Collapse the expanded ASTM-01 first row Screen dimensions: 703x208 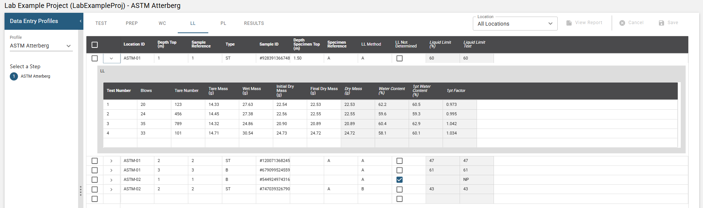tap(111, 58)
